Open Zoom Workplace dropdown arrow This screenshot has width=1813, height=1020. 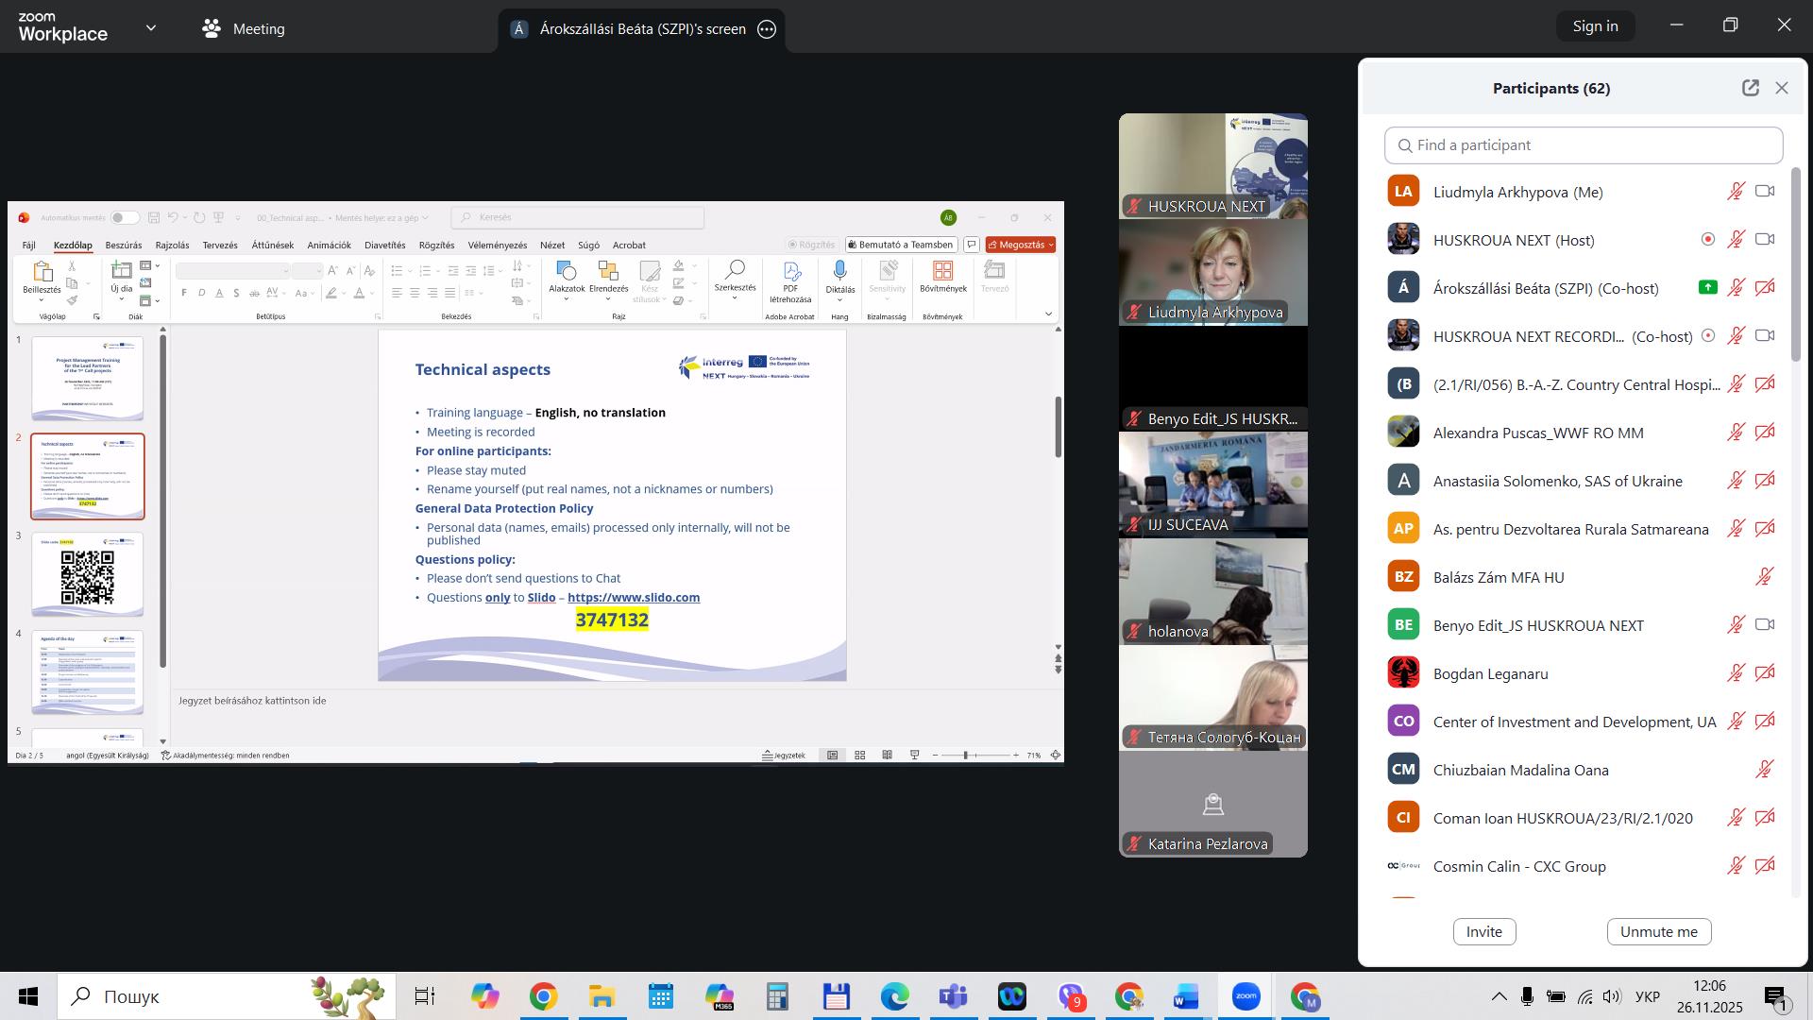151,28
